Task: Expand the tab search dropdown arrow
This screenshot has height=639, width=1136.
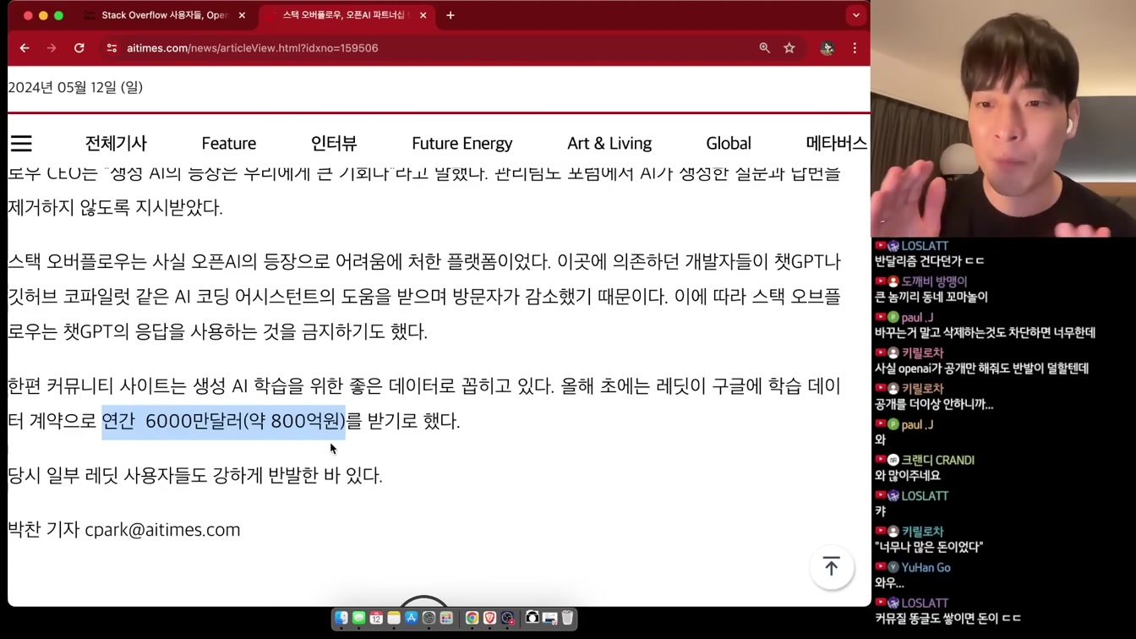Action: point(856,15)
